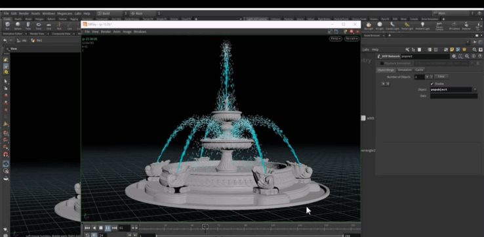Add a Caustic Light from the shelf

click(392, 26)
